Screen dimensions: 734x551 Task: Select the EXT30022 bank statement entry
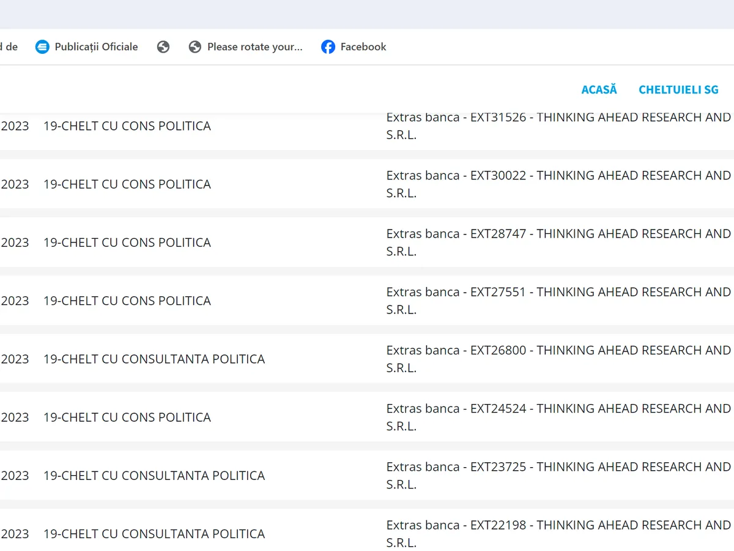[x=558, y=184]
